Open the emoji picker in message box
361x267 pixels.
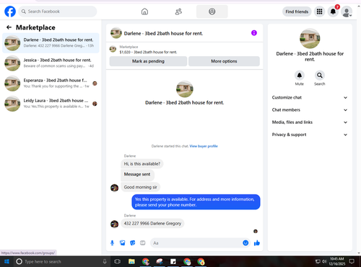[245, 243]
